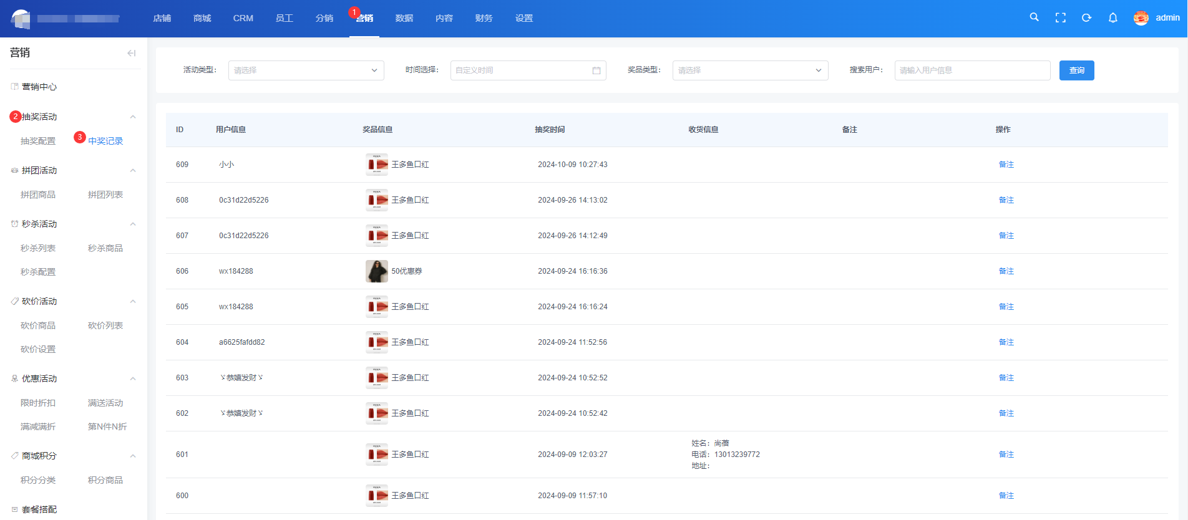Open 财务 top menu
Screen dimensions: 1188x520
(x=484, y=18)
